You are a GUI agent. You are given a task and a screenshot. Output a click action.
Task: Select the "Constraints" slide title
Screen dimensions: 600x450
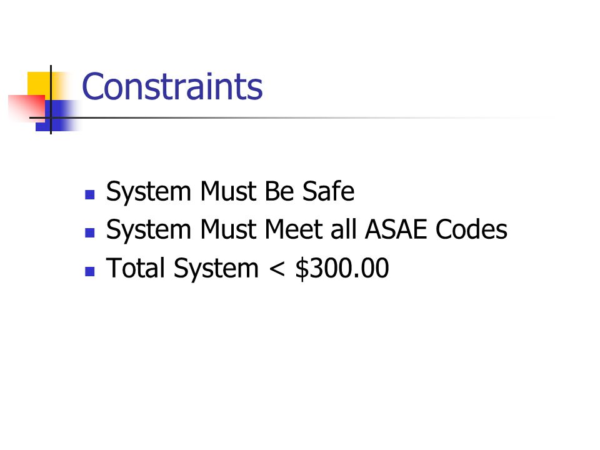pyautogui.click(x=172, y=86)
